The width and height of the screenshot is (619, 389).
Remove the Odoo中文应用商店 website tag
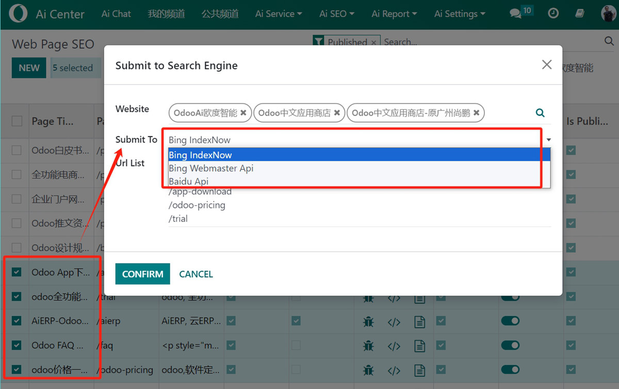click(337, 112)
